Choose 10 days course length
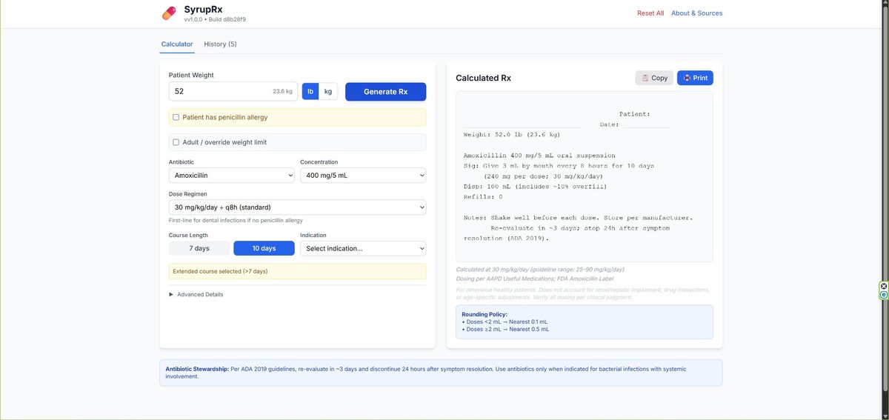Image resolution: width=889 pixels, height=420 pixels. (264, 248)
